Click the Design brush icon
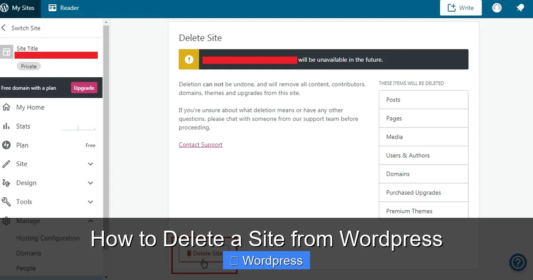The image size is (533, 280). (x=7, y=183)
